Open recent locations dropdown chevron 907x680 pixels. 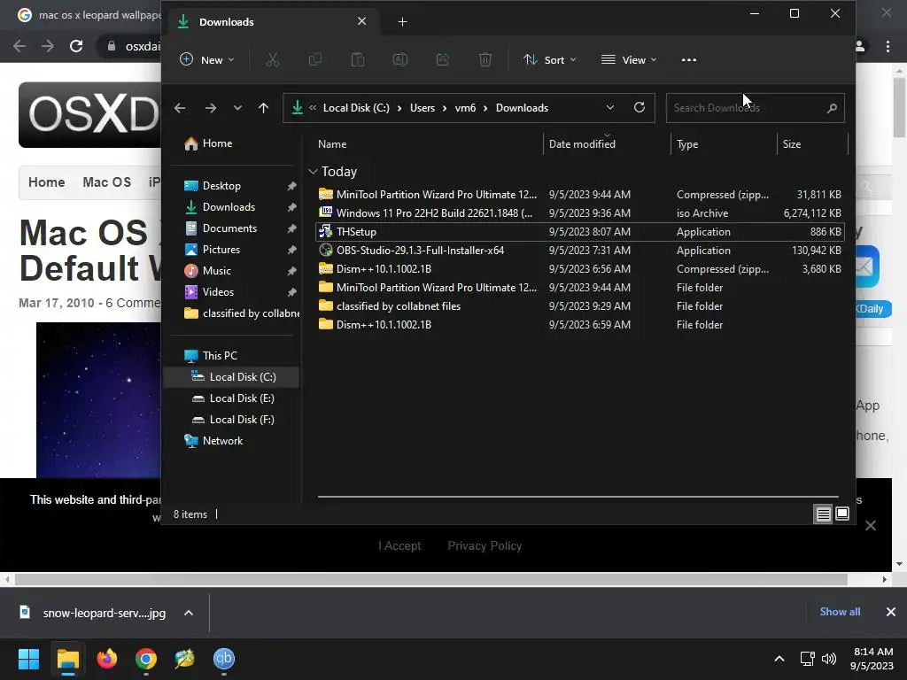pos(237,108)
